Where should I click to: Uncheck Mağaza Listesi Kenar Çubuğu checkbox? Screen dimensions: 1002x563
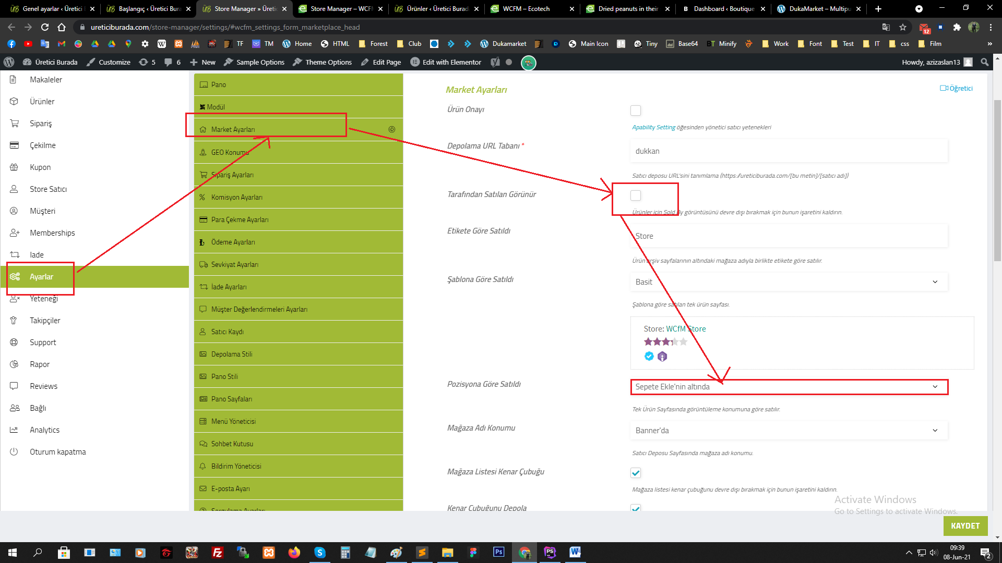tap(635, 473)
